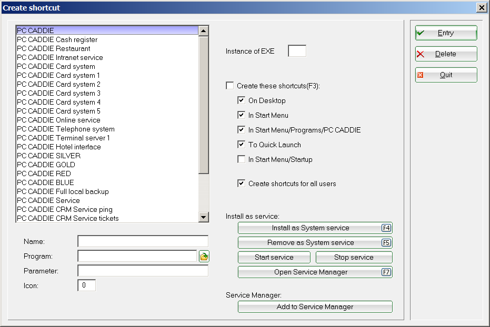Click Add to Service Manager button
The image size is (490, 327).
tap(315, 306)
